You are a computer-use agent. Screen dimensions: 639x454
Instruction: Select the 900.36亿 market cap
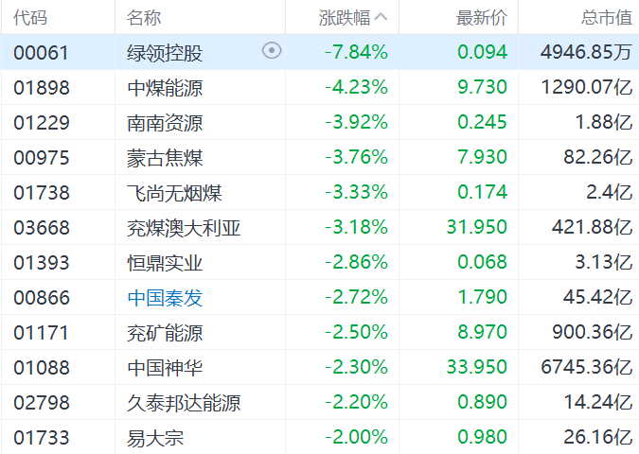(592, 332)
